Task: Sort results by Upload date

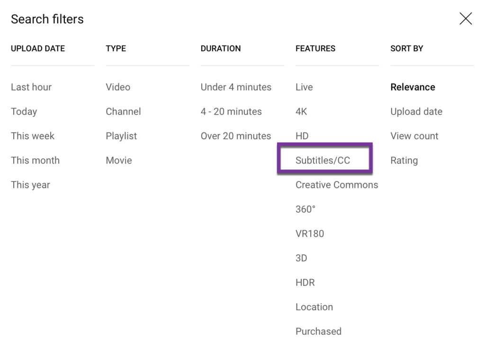Action: tap(416, 112)
